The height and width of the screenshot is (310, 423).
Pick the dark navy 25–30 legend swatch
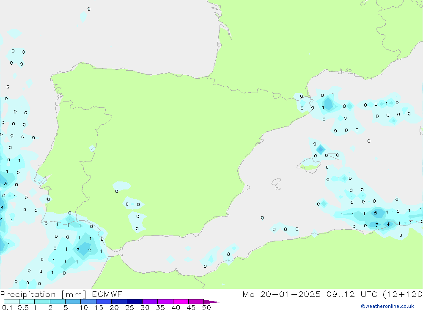pyautogui.click(x=135, y=302)
